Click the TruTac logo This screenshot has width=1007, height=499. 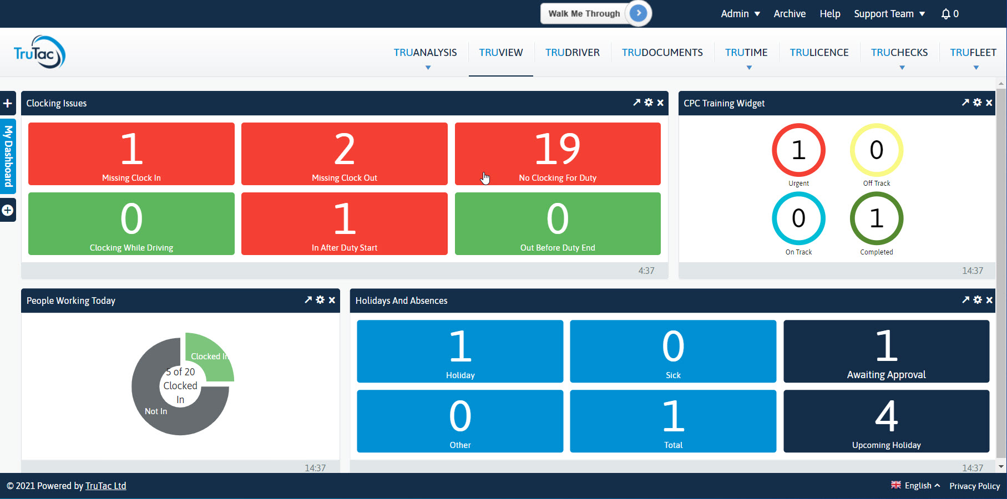39,53
